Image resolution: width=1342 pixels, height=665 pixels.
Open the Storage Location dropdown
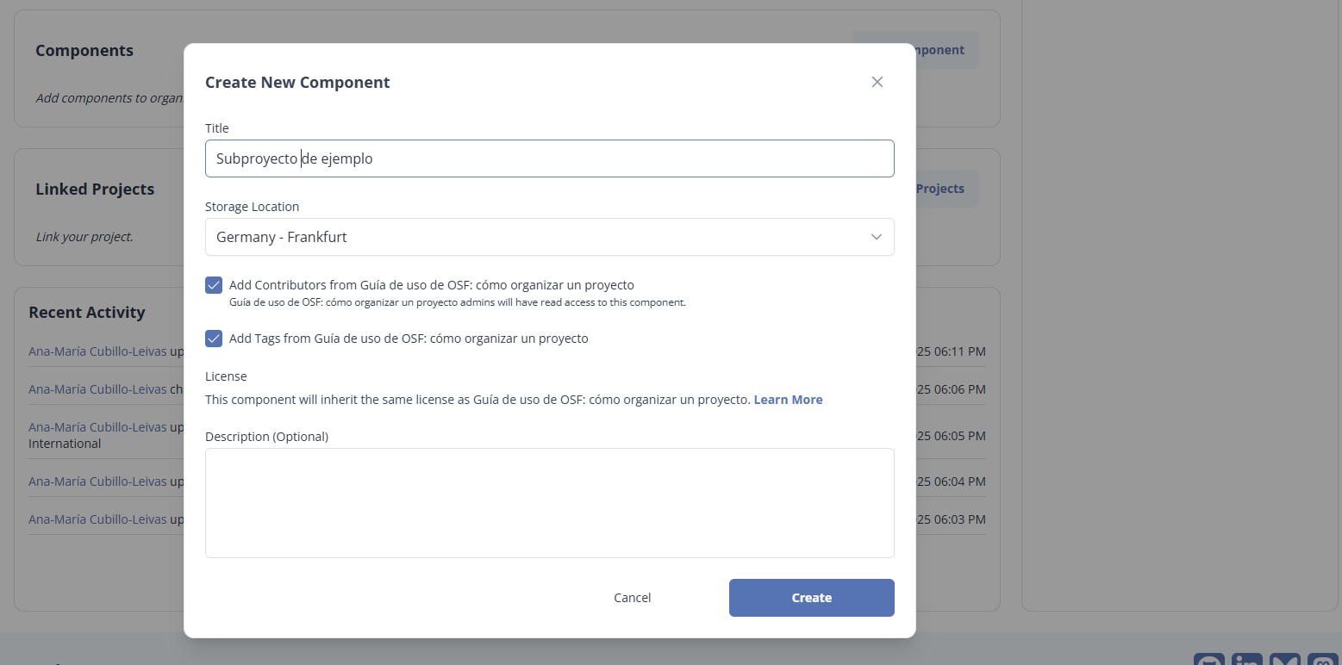tap(549, 237)
